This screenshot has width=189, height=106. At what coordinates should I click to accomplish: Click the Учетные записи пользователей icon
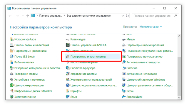point(68,79)
